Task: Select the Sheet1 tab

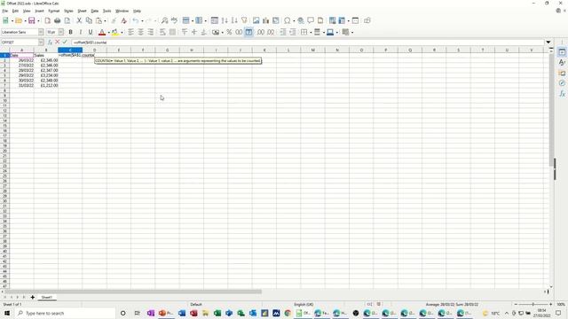Action: coord(46,298)
